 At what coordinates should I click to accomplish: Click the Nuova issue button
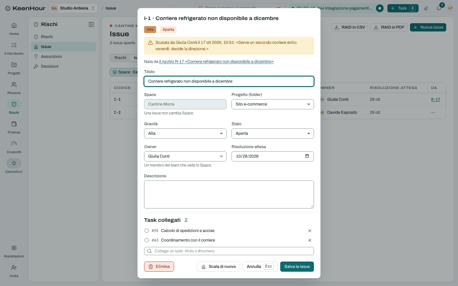(x=428, y=27)
